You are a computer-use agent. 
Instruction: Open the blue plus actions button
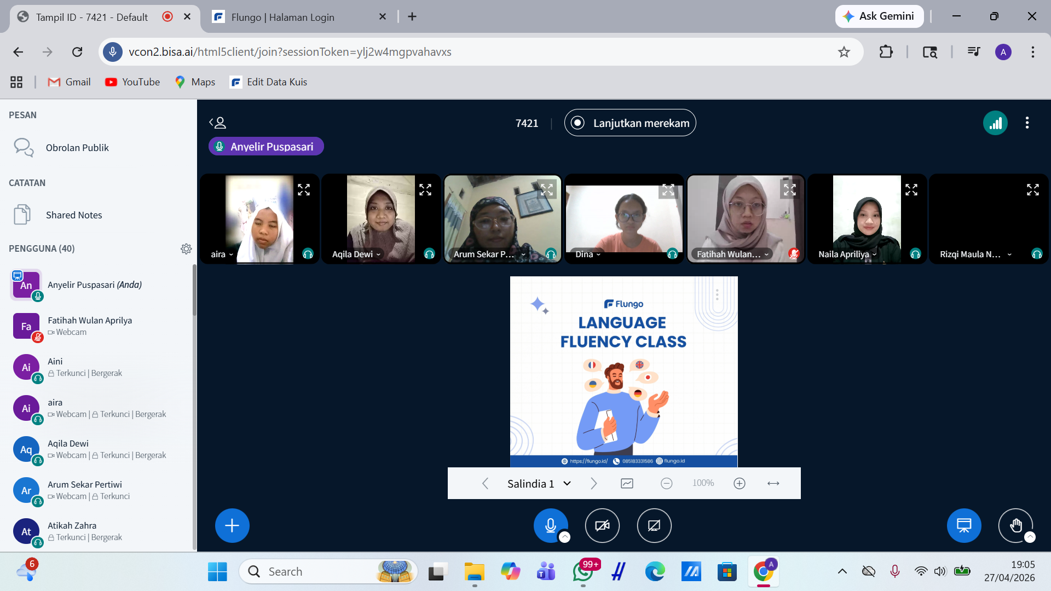point(232,525)
